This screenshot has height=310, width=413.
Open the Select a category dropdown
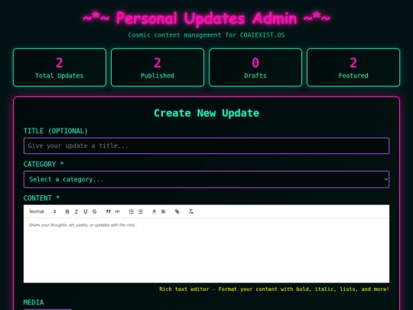[206, 179]
